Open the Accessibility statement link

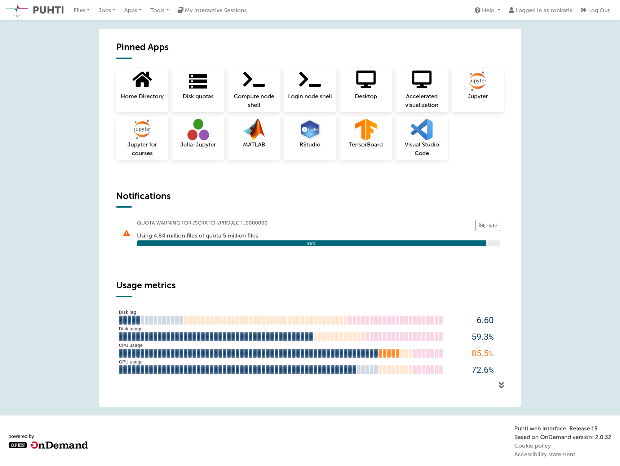[x=544, y=454]
